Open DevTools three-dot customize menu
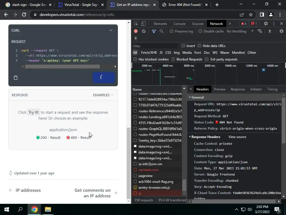Screen dimensions: 286x215 pyautogui.click(x=274, y=24)
